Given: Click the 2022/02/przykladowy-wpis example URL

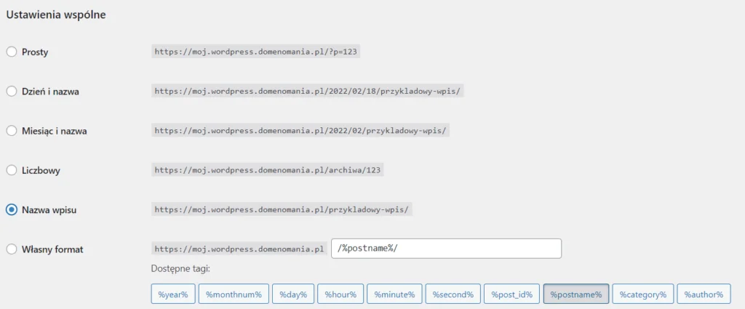Looking at the screenshot, I should (x=300, y=131).
